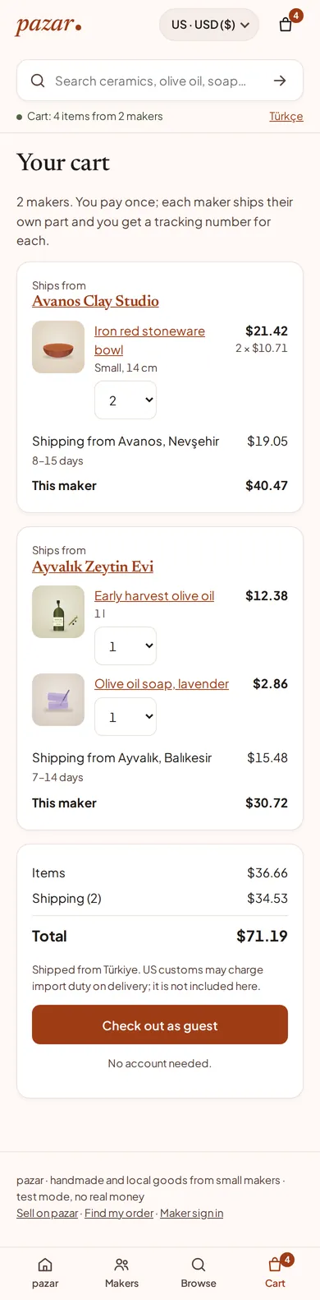Viewport: 320px width, 1300px height.
Task: Open the Find my order link
Action: tap(119, 1213)
